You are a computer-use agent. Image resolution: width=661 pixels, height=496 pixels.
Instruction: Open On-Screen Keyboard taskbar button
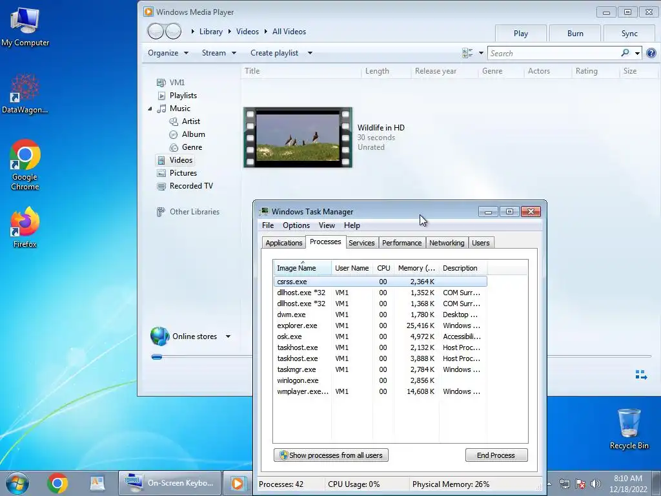[x=170, y=483]
